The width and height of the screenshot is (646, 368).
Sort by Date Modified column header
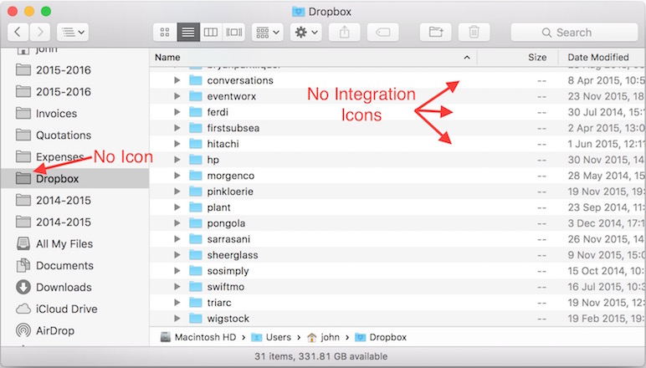(602, 57)
